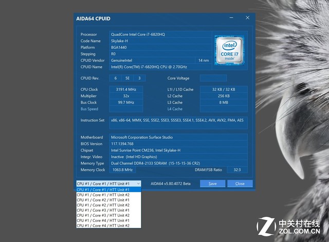The width and height of the screenshot is (329, 242).
Task: Click the Platform value BGA1440
Action: tap(160, 47)
